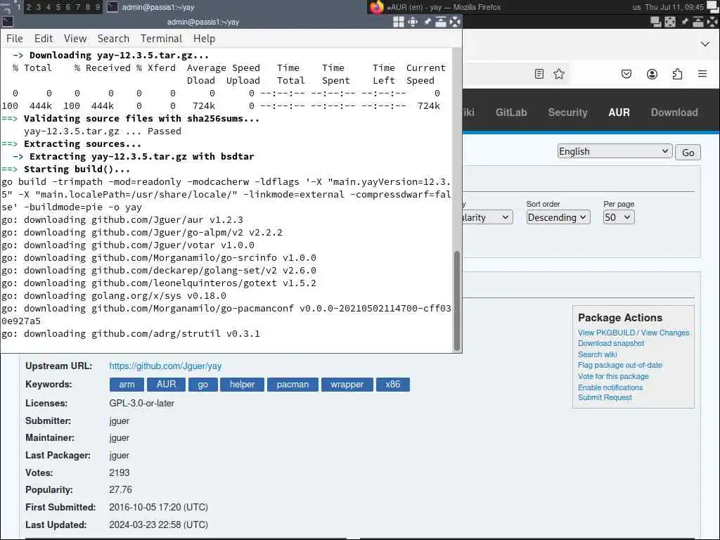Open the Edit menu in the terminal
The width and height of the screenshot is (720, 540).
(44, 39)
